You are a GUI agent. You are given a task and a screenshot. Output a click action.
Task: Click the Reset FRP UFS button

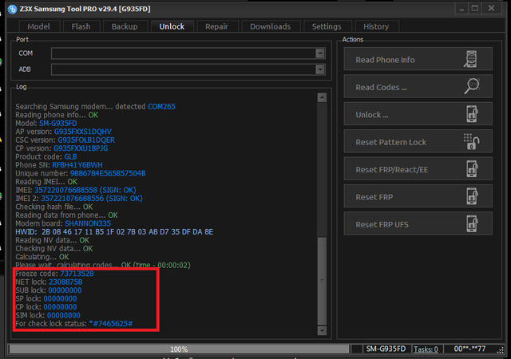418,223
